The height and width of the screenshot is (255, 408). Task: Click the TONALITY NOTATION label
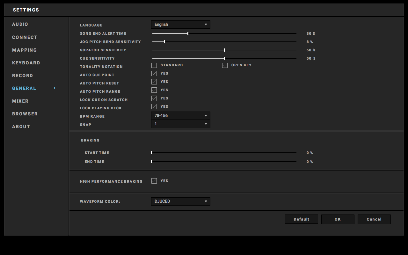(101, 67)
